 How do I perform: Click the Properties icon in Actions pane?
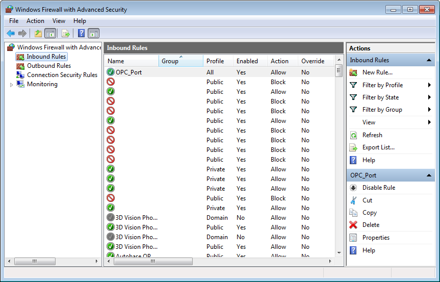coord(353,238)
